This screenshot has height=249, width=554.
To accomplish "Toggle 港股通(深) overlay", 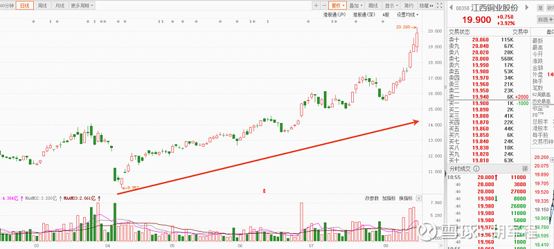I will pos(364,15).
